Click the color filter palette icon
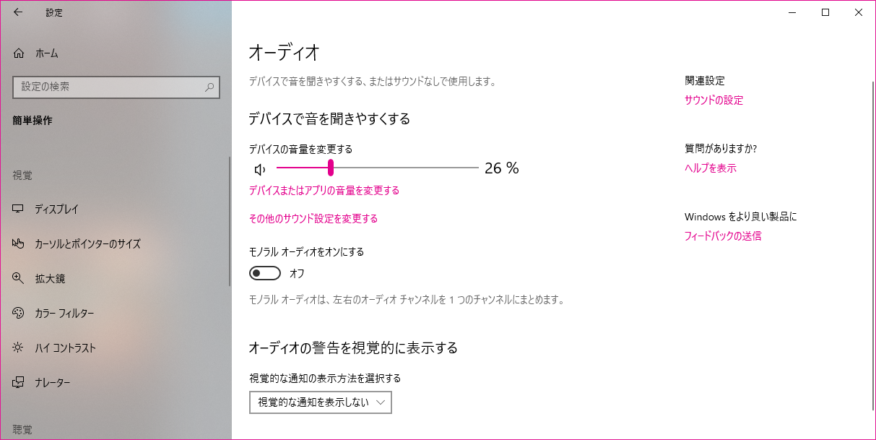 tap(19, 314)
